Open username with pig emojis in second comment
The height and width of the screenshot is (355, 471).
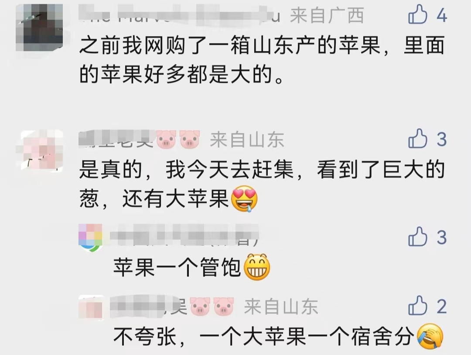tap(140, 140)
